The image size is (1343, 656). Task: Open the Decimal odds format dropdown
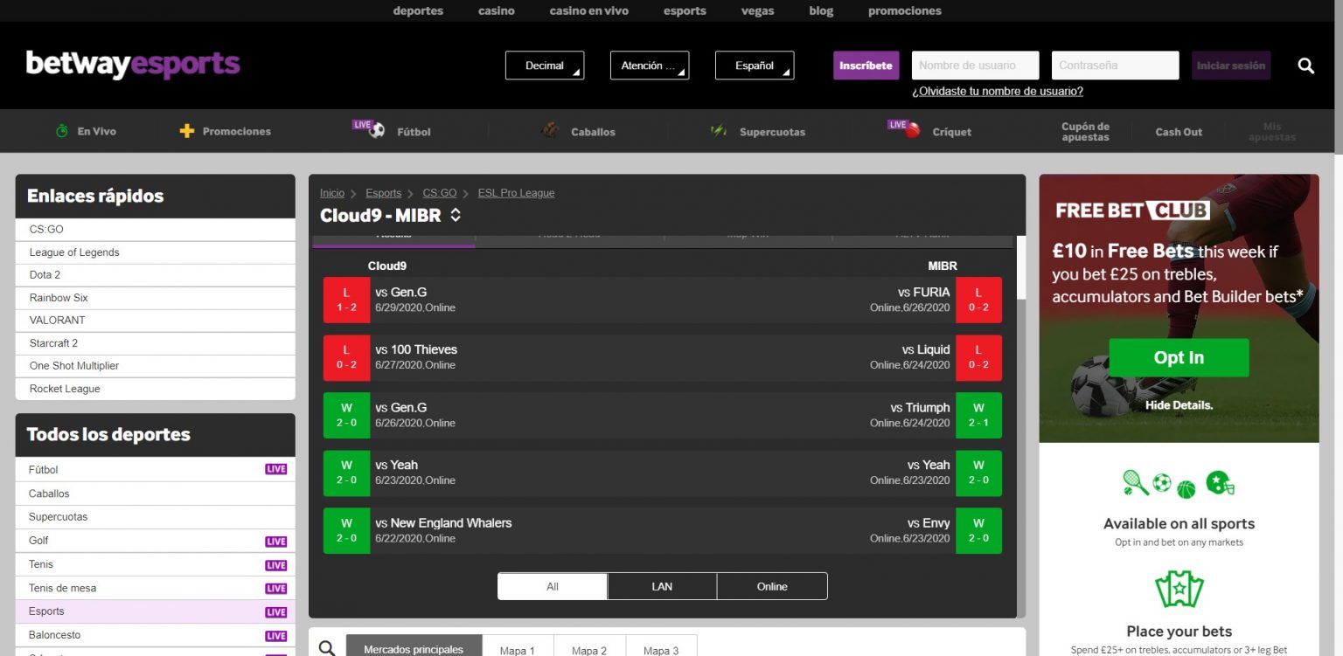pos(545,66)
